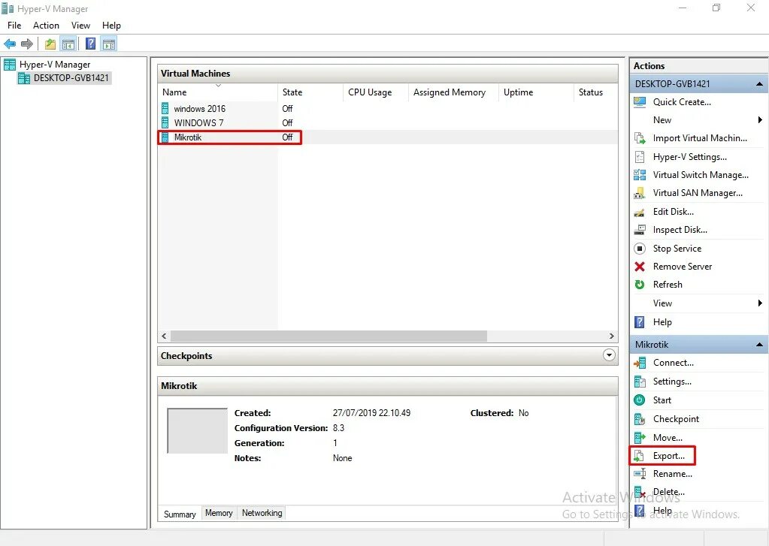Image resolution: width=769 pixels, height=546 pixels.
Task: Click the Hyper-V Settings... link text
Action: [689, 157]
